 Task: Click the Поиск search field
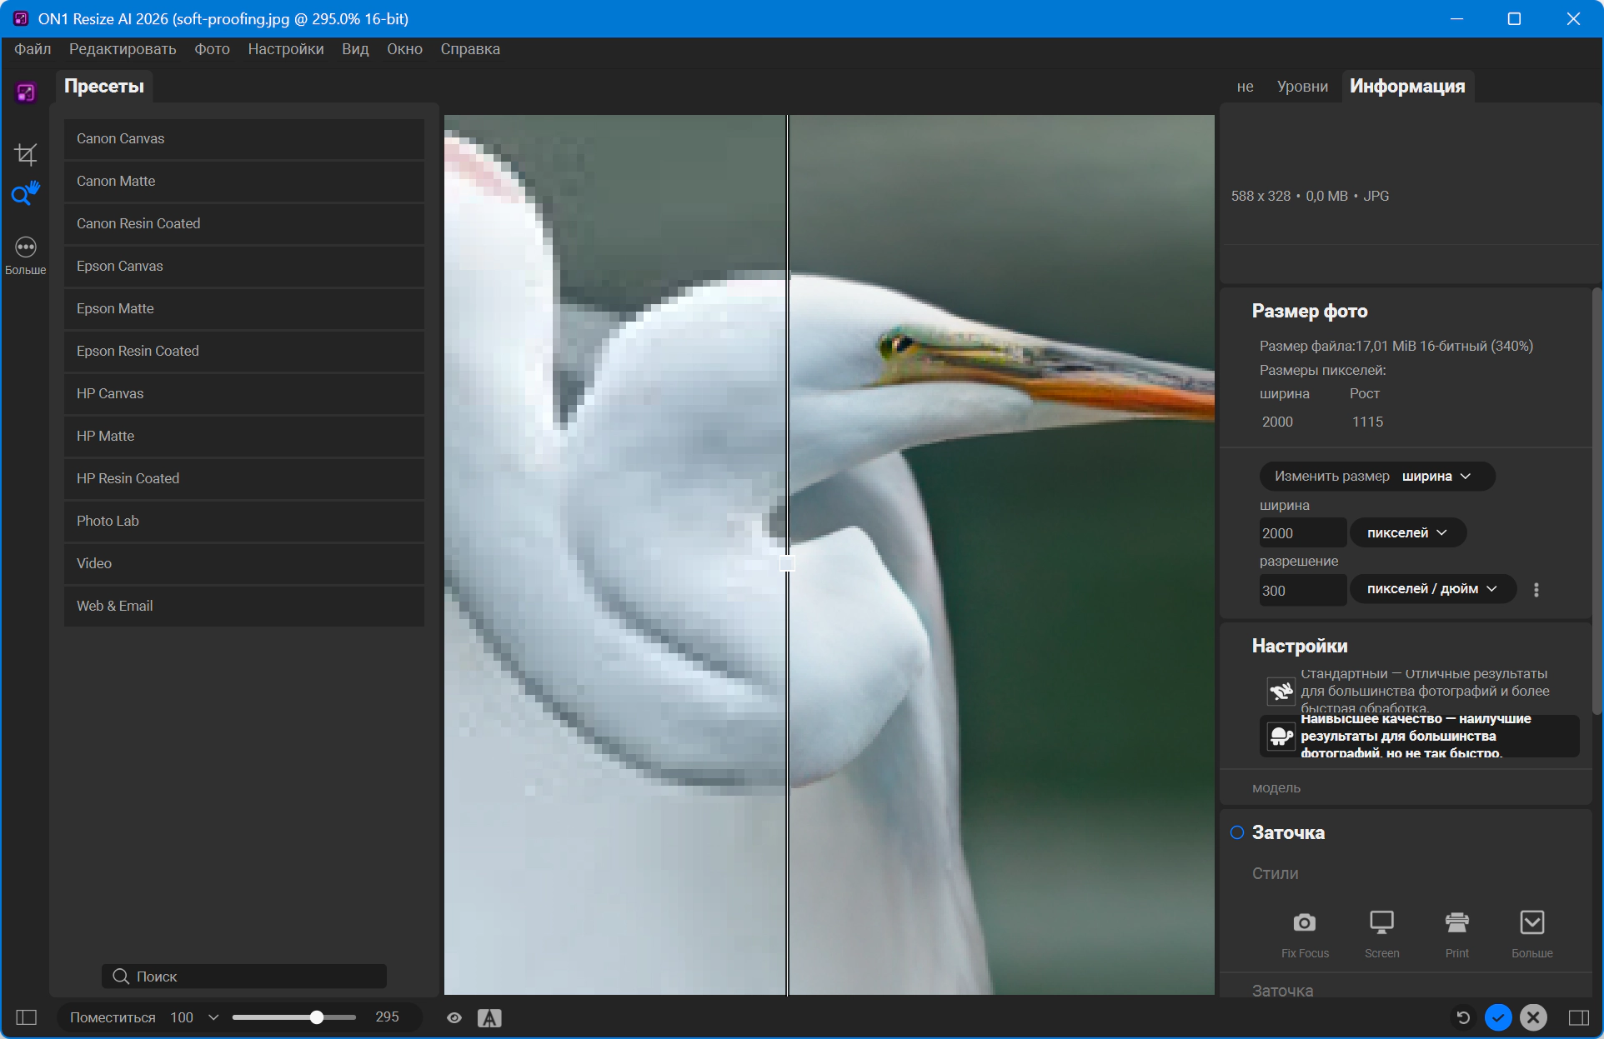pos(244,977)
